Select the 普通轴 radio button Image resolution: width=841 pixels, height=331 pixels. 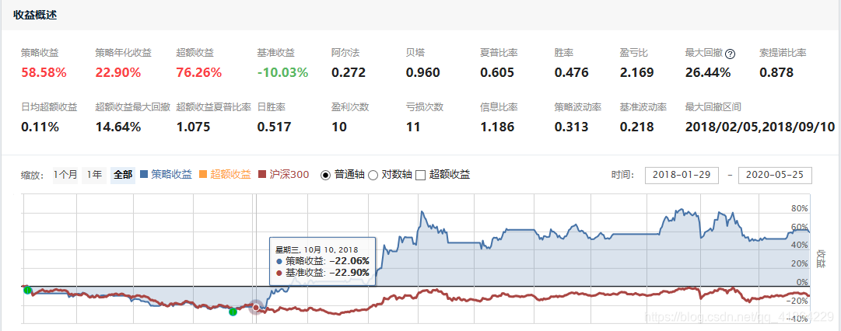(x=325, y=175)
